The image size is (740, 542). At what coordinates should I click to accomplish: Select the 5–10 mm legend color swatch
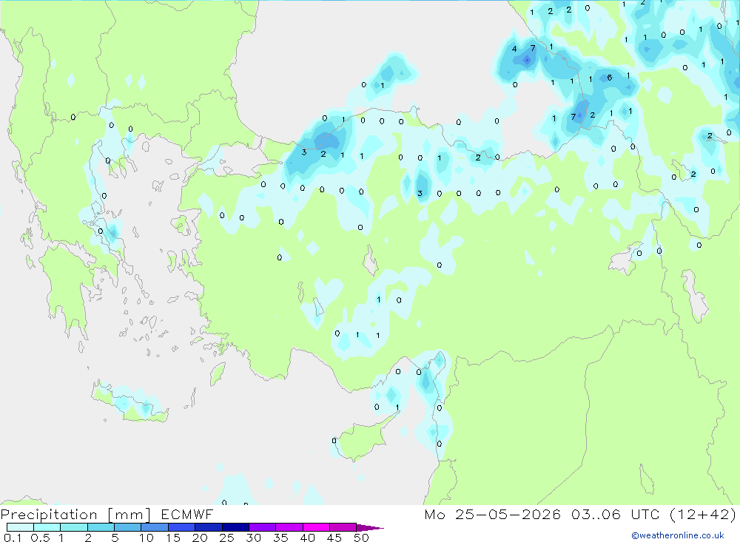click(x=127, y=527)
